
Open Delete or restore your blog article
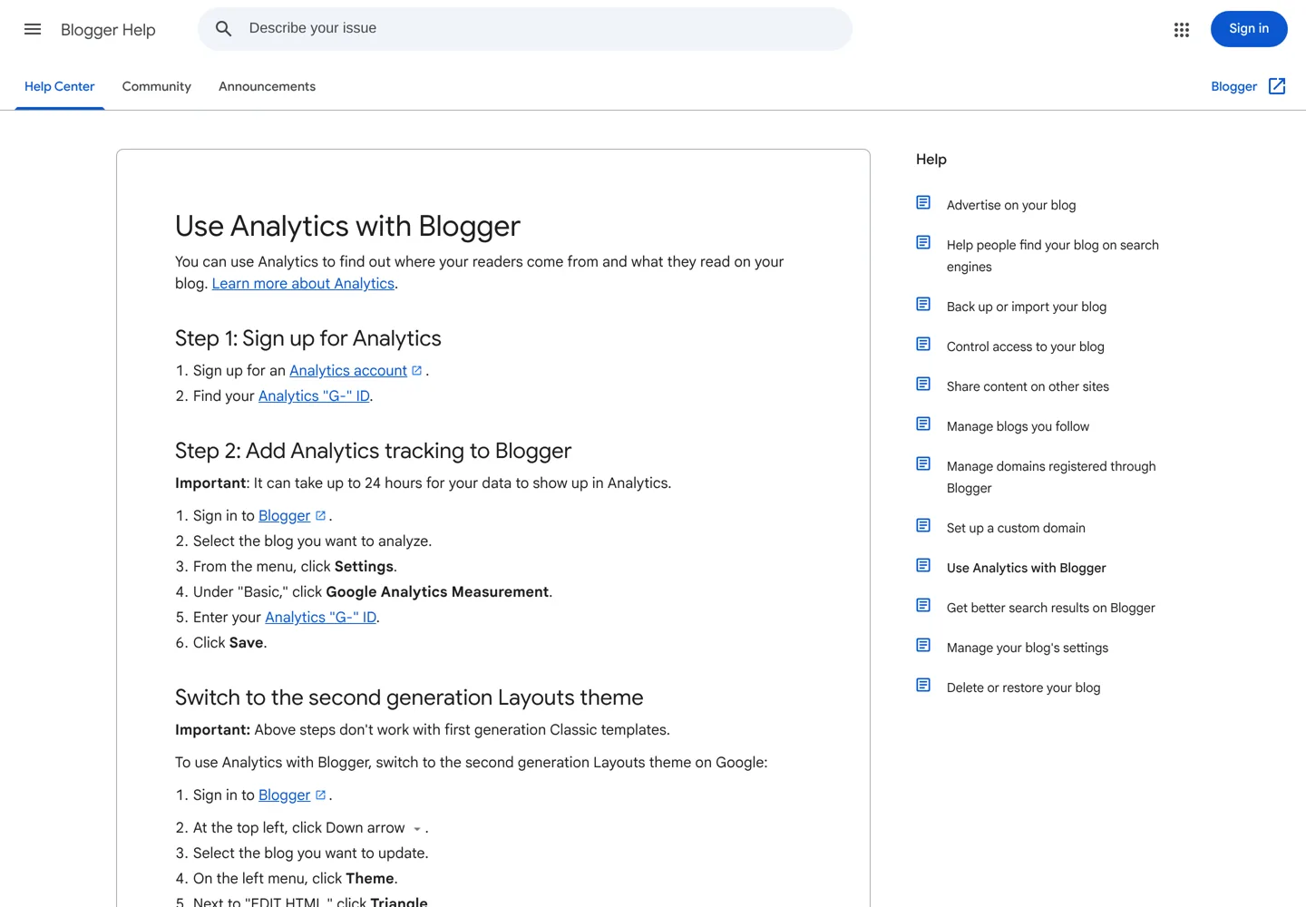1024,688
